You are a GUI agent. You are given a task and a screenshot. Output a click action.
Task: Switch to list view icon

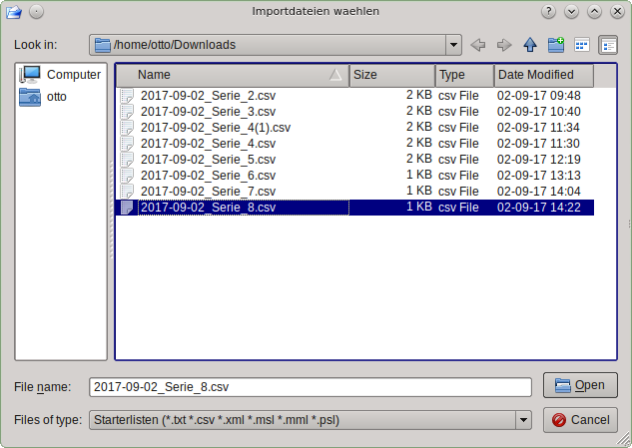[x=582, y=45]
